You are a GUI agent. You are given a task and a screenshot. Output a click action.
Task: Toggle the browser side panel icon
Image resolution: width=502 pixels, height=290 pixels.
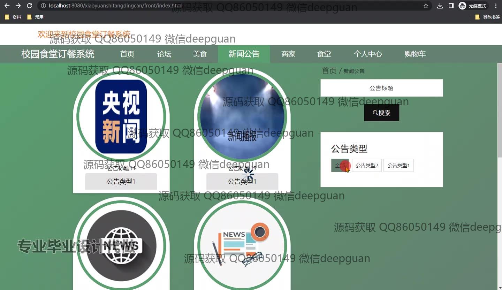coord(451,6)
